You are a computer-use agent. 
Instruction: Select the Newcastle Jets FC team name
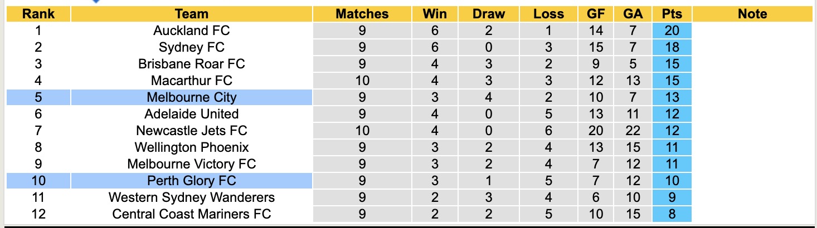[191, 131]
